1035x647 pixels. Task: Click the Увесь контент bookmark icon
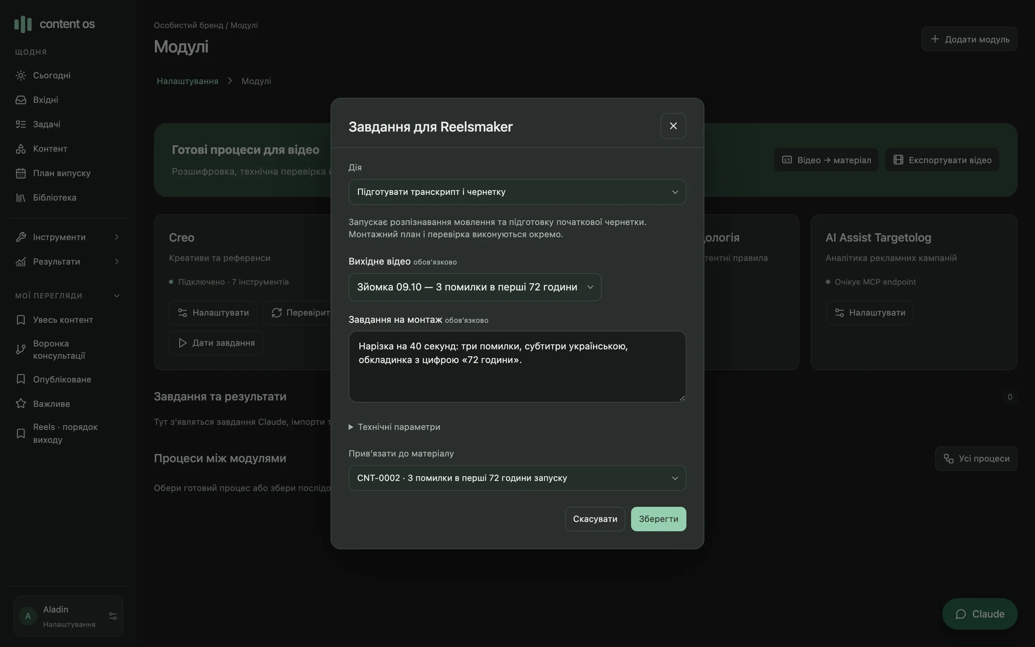20,320
